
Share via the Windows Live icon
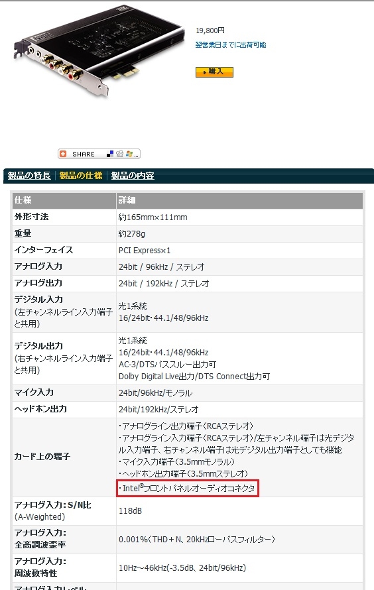[129, 154]
